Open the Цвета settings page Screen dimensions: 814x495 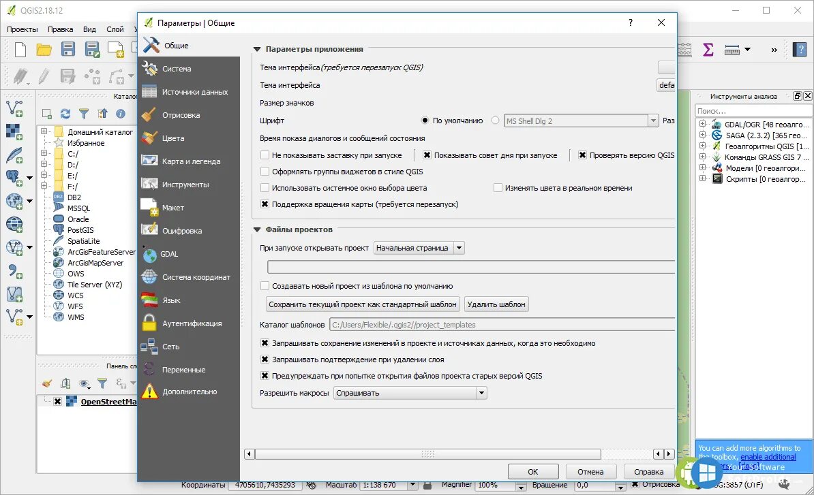(173, 138)
